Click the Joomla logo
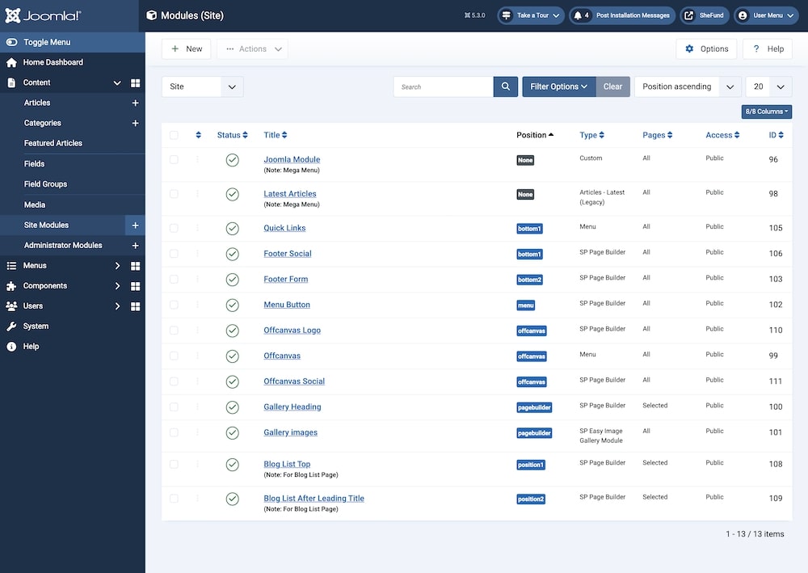 coord(43,15)
